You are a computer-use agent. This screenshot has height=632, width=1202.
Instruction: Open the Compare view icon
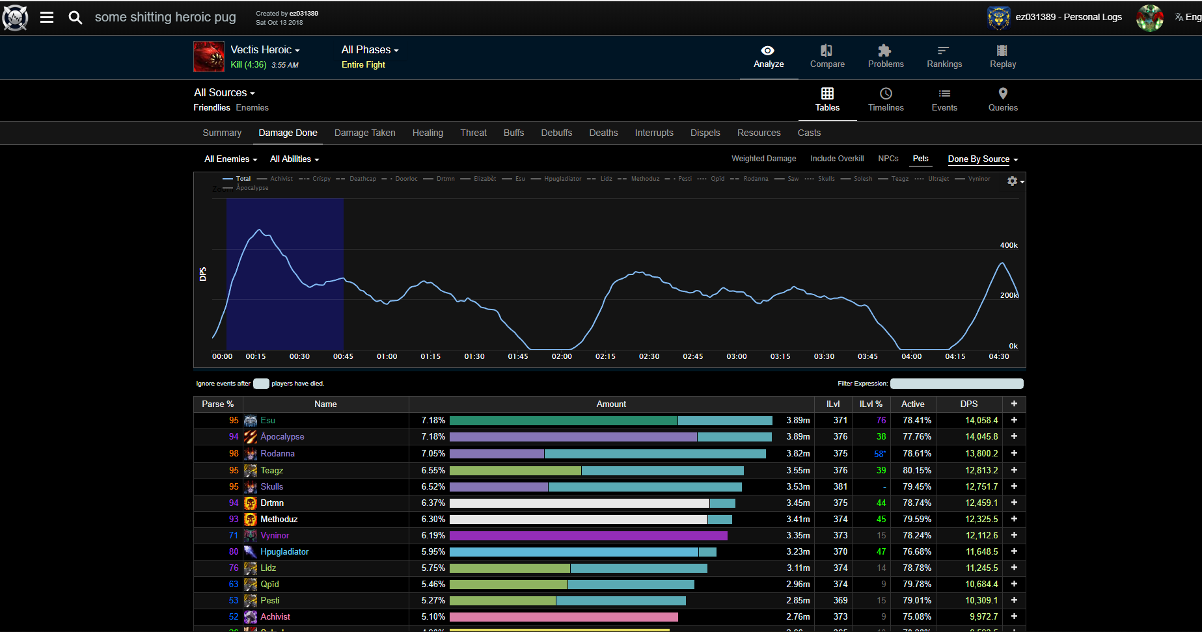coord(826,51)
